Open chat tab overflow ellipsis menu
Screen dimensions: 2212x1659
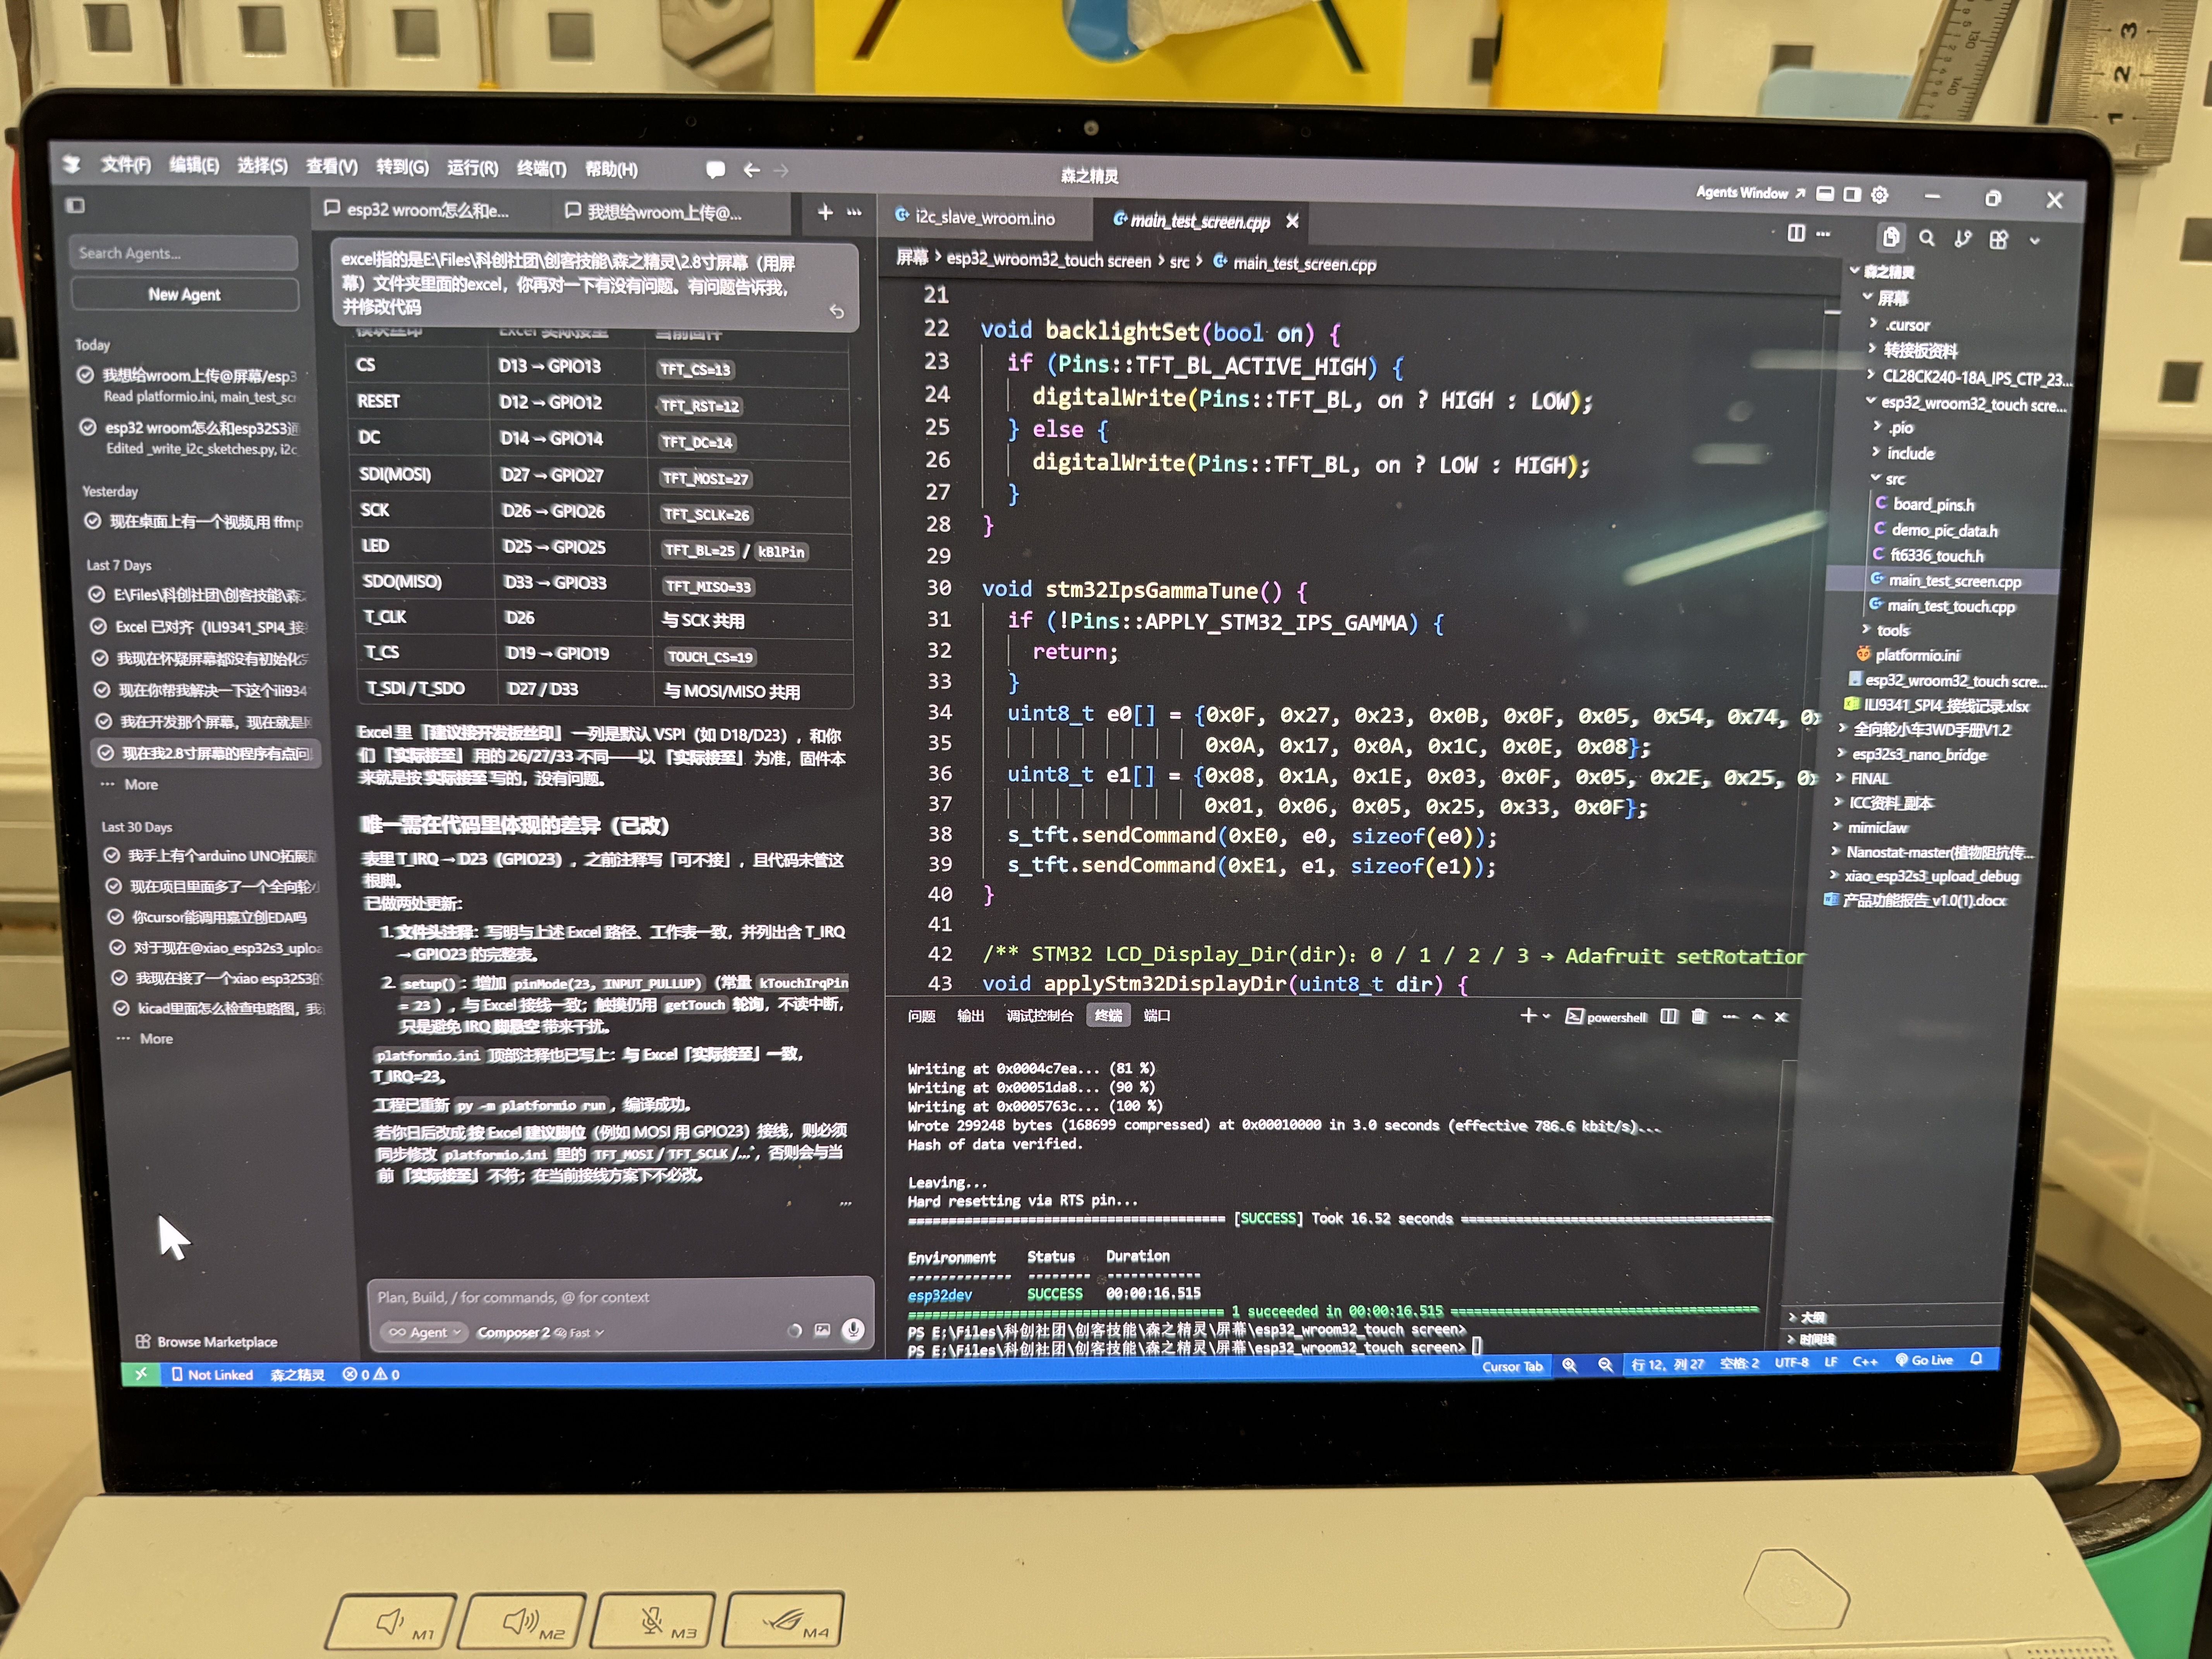(854, 212)
